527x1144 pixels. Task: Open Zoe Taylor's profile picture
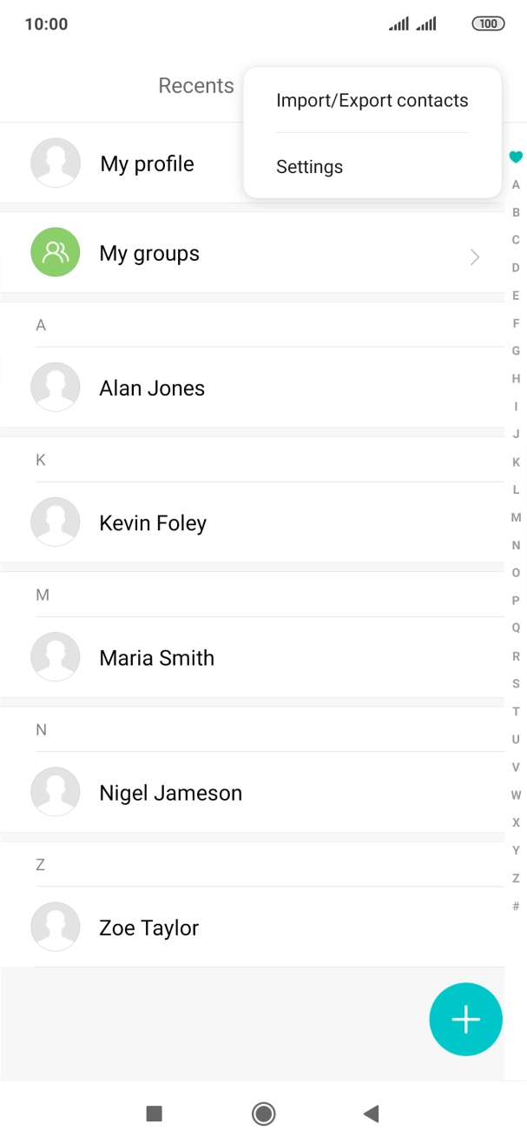click(x=55, y=926)
